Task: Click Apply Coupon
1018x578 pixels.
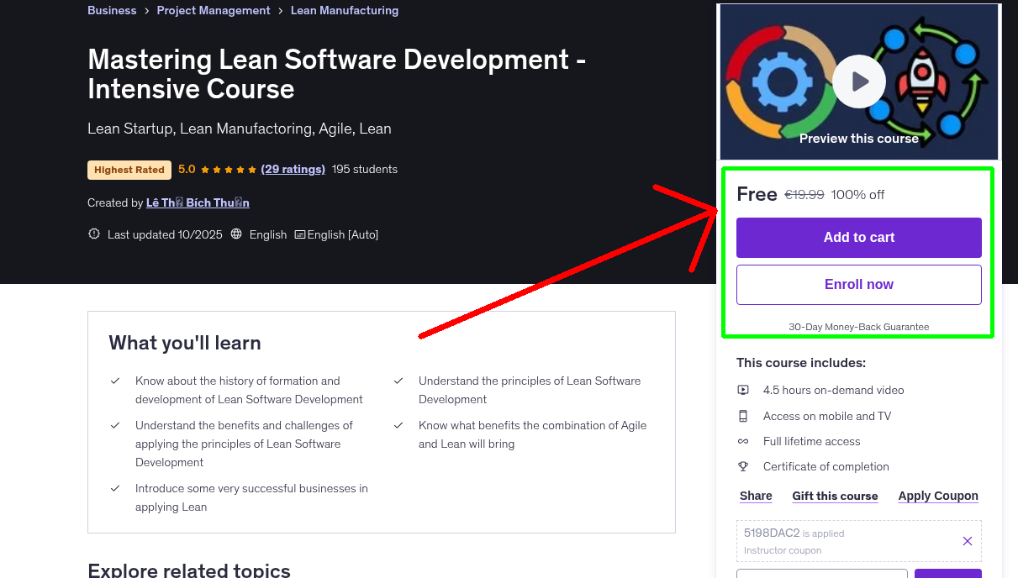Action: pyautogui.click(x=938, y=496)
